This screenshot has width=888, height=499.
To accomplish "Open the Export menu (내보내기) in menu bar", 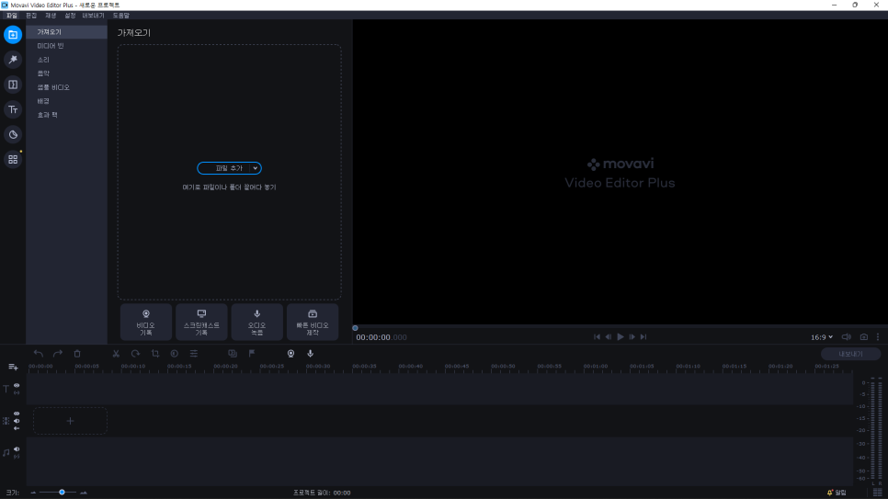I will 94,16.
